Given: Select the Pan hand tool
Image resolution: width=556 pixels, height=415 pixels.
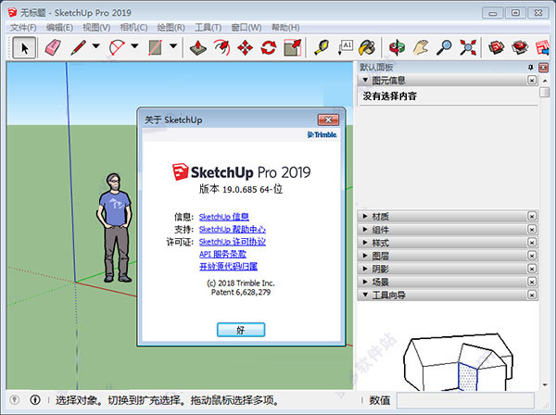Looking at the screenshot, I should (421, 47).
